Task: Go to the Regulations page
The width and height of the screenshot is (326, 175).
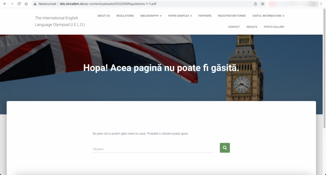Action: pos(125,16)
